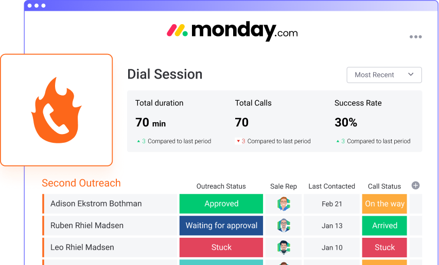Click the Feb 21 last contacted date
Image resolution: width=439 pixels, height=265 pixels.
click(331, 204)
